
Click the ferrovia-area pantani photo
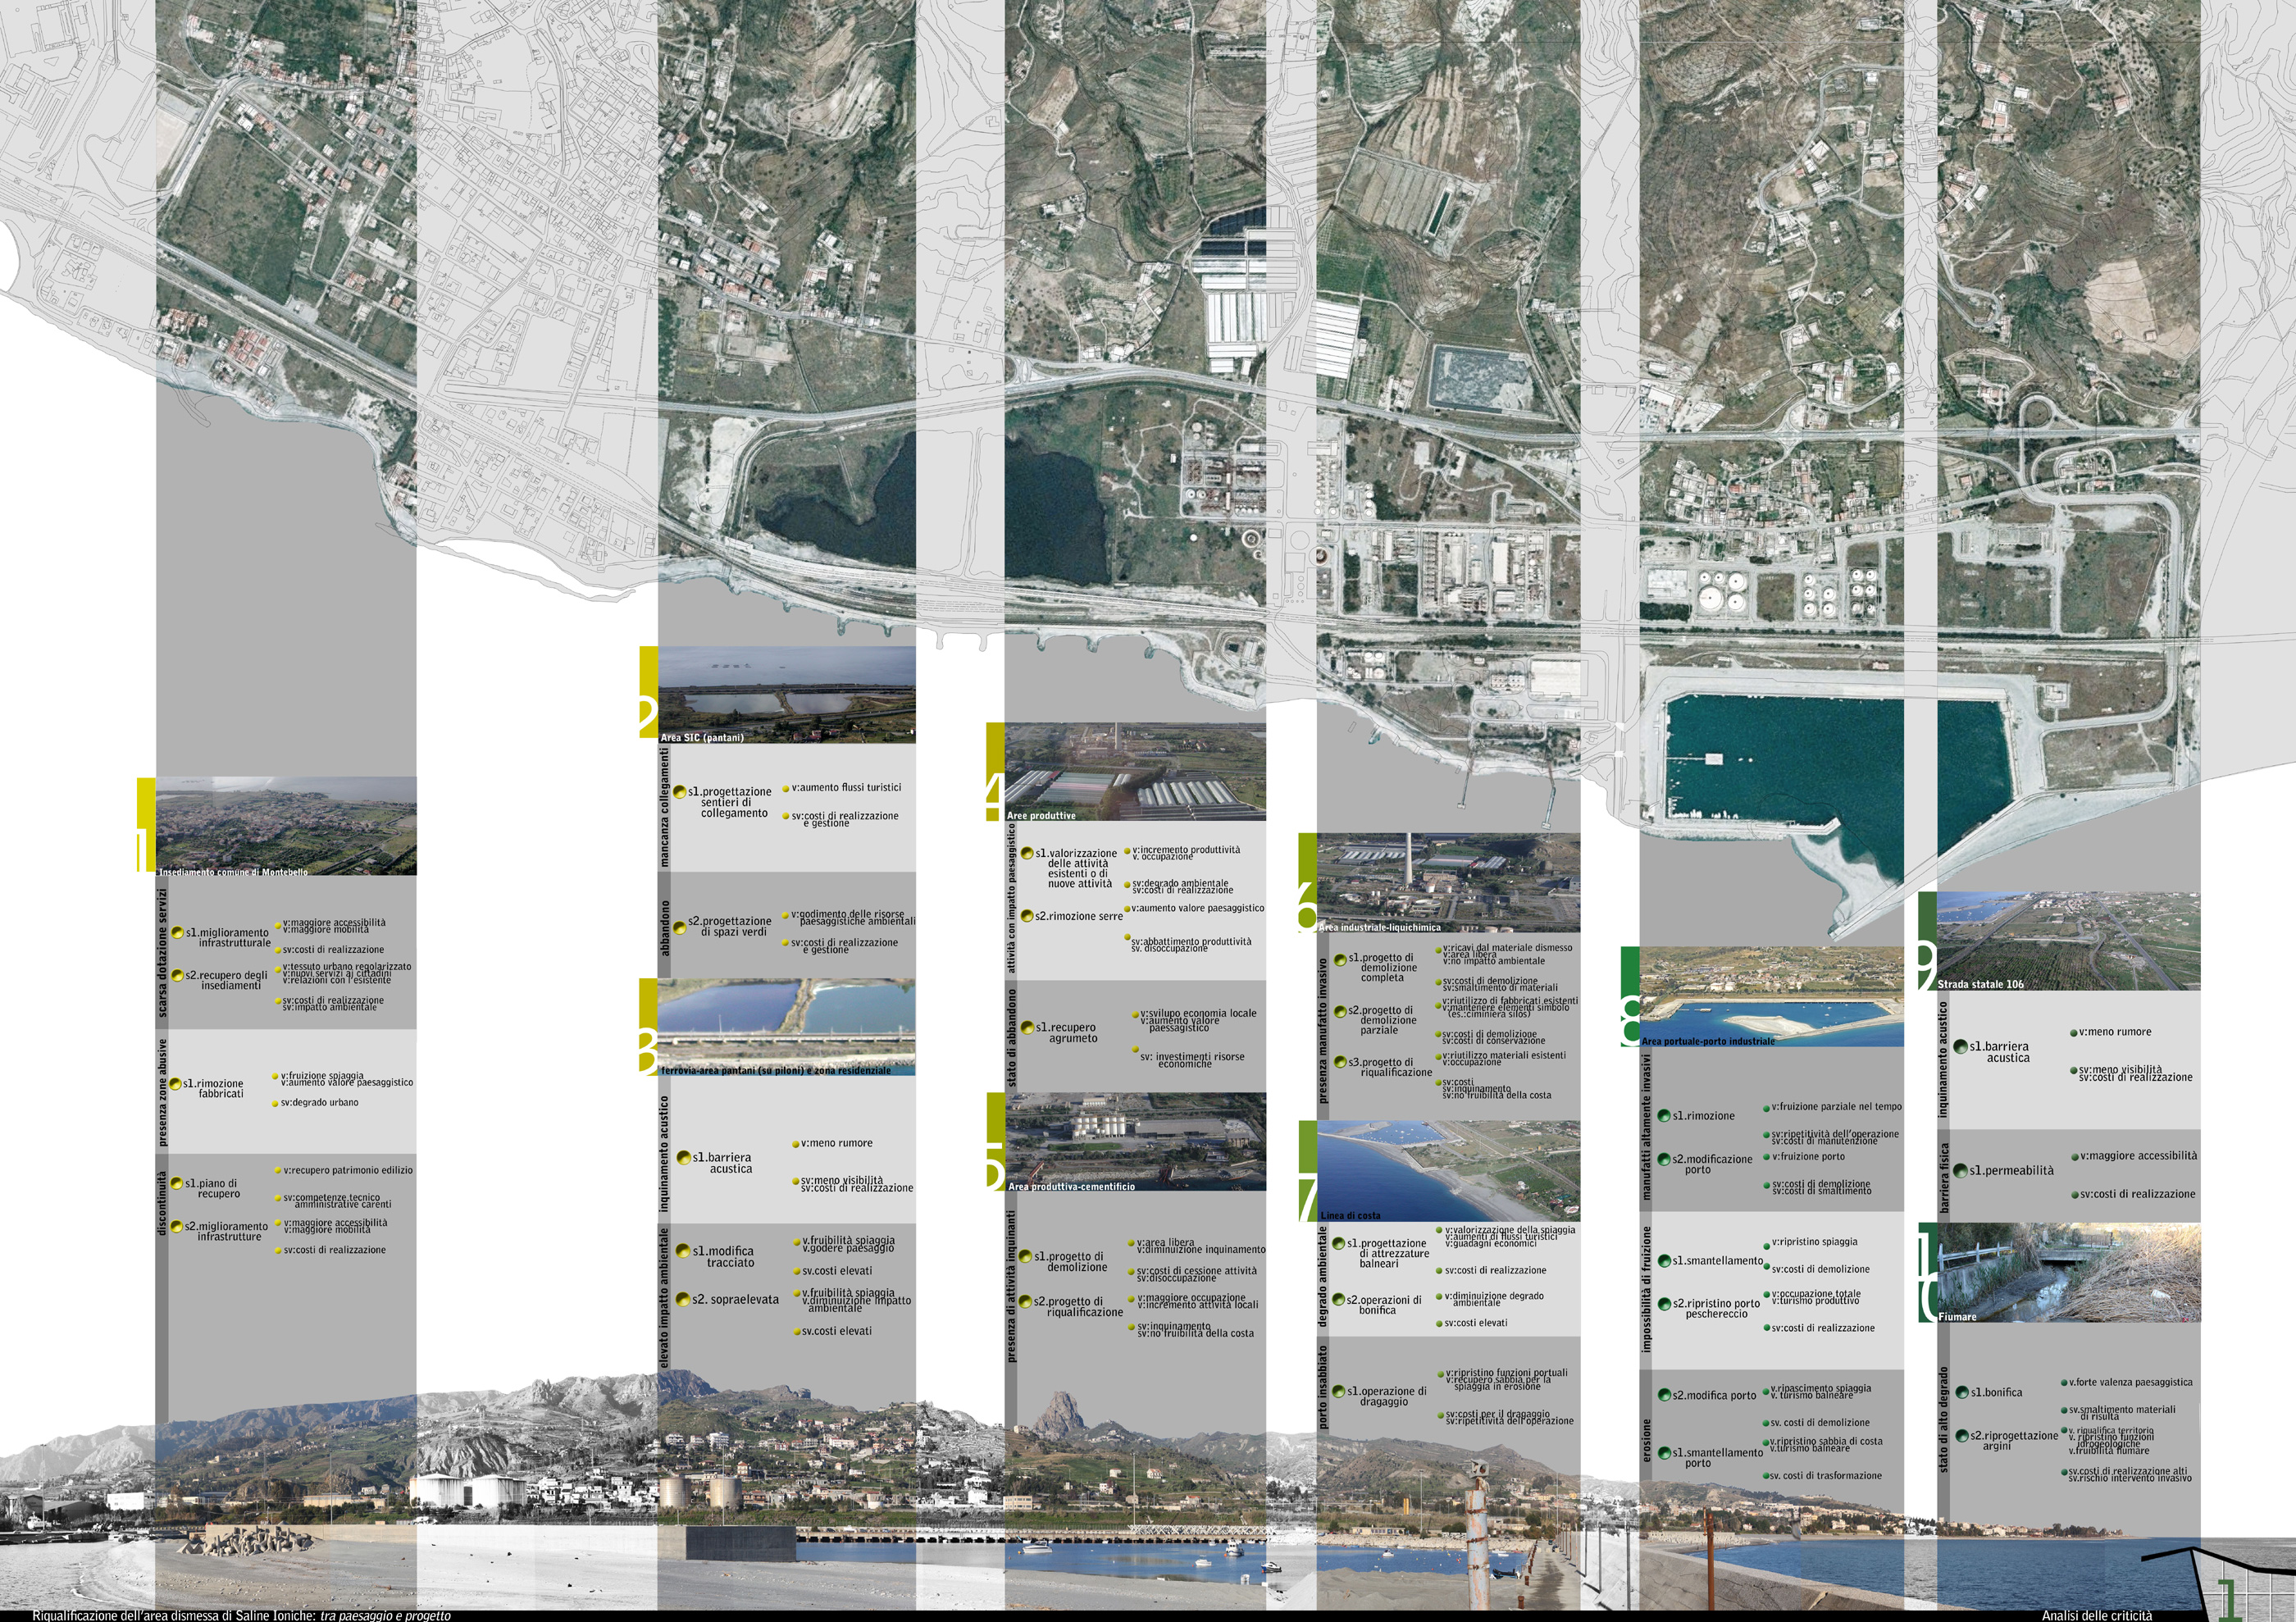coord(787,1027)
